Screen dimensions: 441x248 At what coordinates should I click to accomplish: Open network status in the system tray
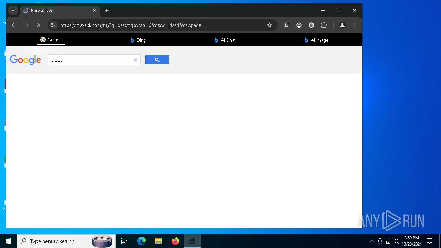388,241
